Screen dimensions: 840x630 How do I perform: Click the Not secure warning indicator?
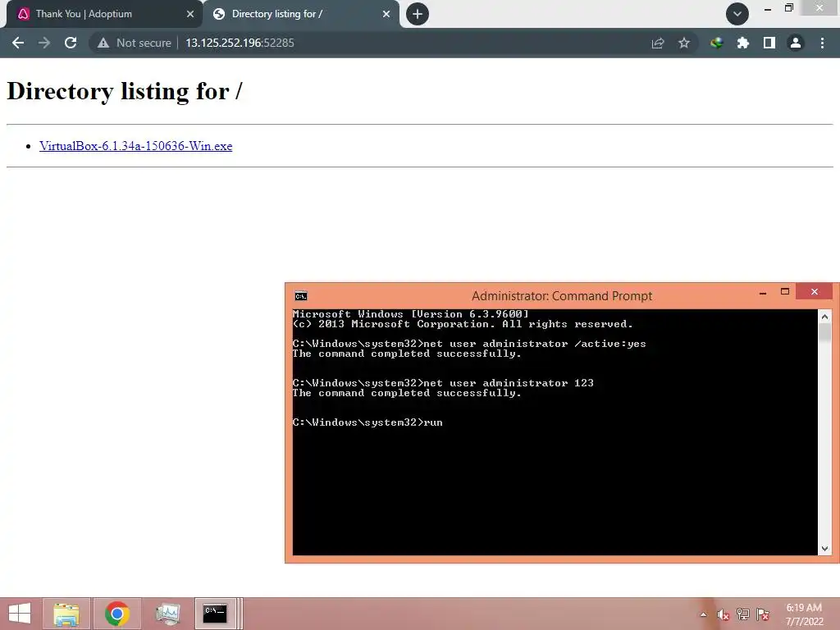[134, 43]
